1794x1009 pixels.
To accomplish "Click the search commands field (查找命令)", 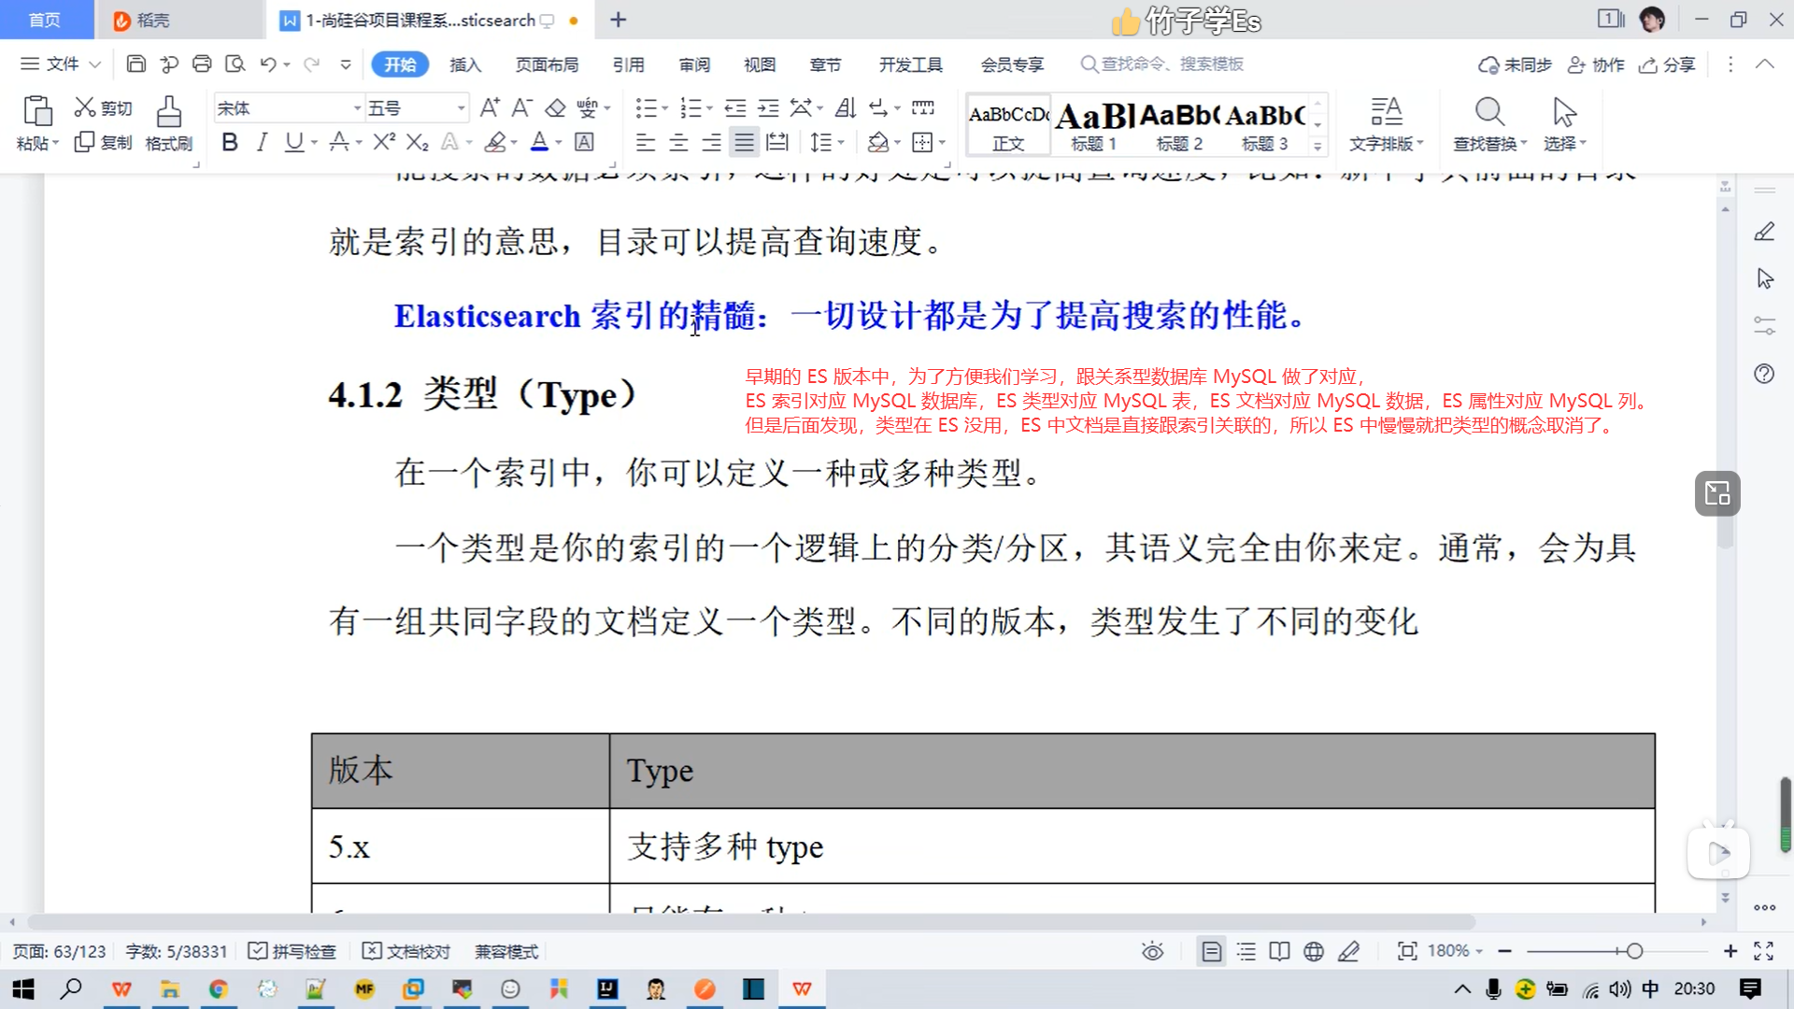I will coord(1171,64).
